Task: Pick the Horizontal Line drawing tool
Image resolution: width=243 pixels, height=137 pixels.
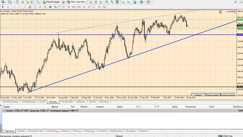Action: pos(20,7)
